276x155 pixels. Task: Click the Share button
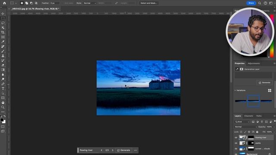(251, 3)
